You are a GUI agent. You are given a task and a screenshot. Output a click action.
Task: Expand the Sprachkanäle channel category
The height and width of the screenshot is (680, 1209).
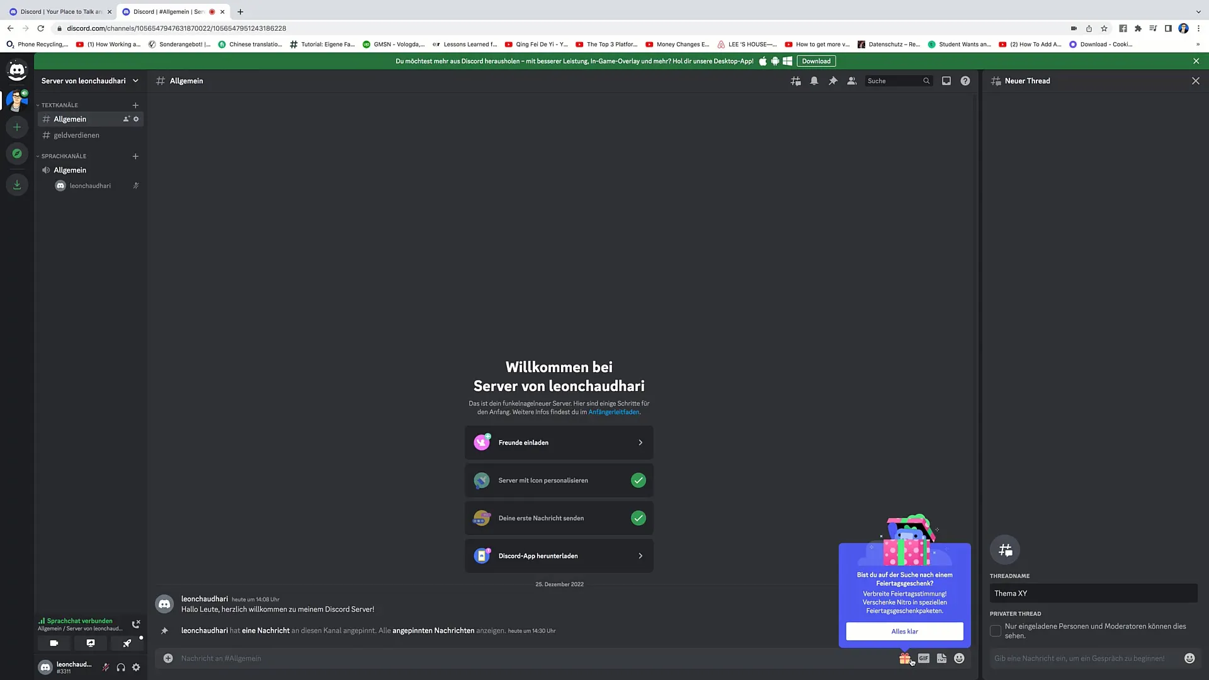pyautogui.click(x=64, y=156)
